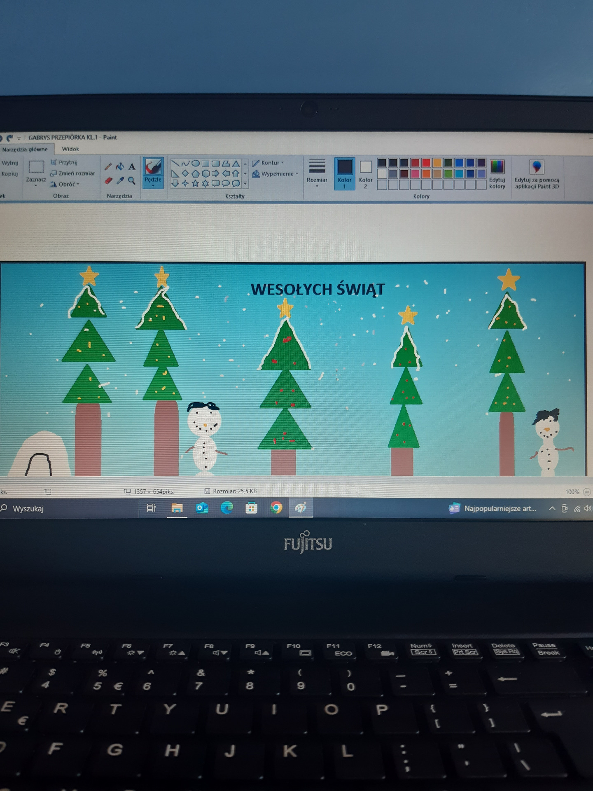
Task: Select the Pencil tool
Action: click(x=108, y=166)
